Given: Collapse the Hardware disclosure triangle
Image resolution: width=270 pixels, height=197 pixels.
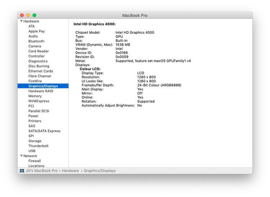Looking at the screenshot, I should (21, 21).
